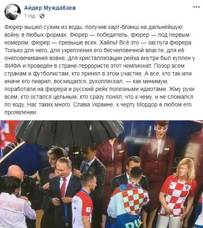Click the player's checkered flag cape
Viewport: 203px width, 228px height.
[x=128, y=203]
